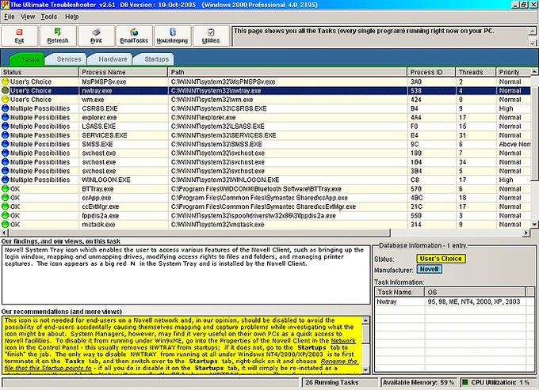The width and height of the screenshot is (539, 390).
Task: Click the findings description text box
Action: click(185, 275)
